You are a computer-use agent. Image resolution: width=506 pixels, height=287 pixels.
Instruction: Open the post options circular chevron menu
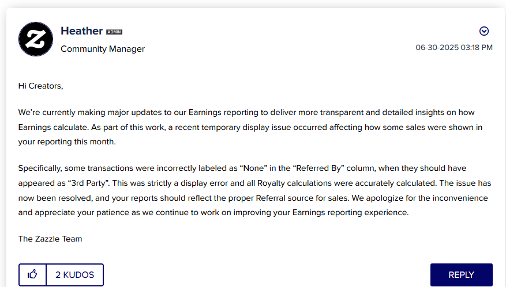click(483, 31)
